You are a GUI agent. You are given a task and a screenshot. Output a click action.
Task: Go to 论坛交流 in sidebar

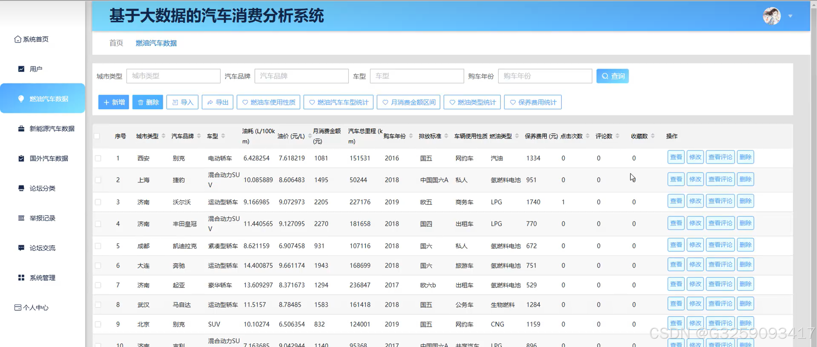point(42,248)
